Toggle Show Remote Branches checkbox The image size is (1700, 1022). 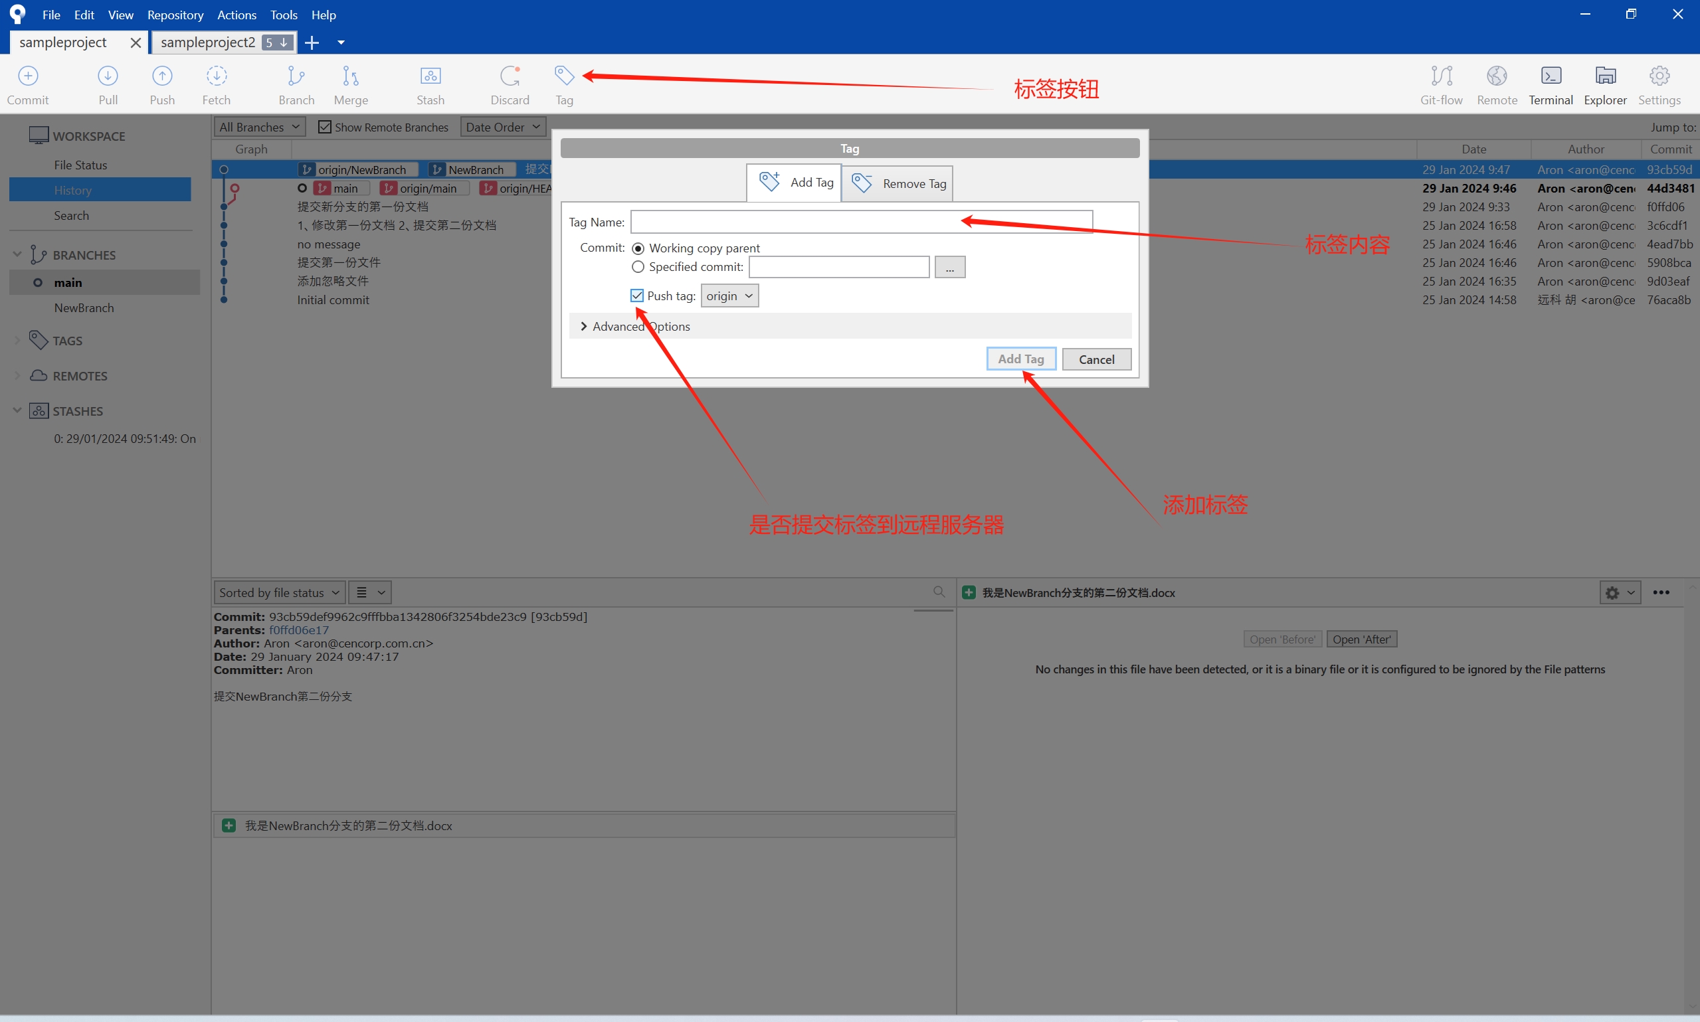[x=324, y=127]
